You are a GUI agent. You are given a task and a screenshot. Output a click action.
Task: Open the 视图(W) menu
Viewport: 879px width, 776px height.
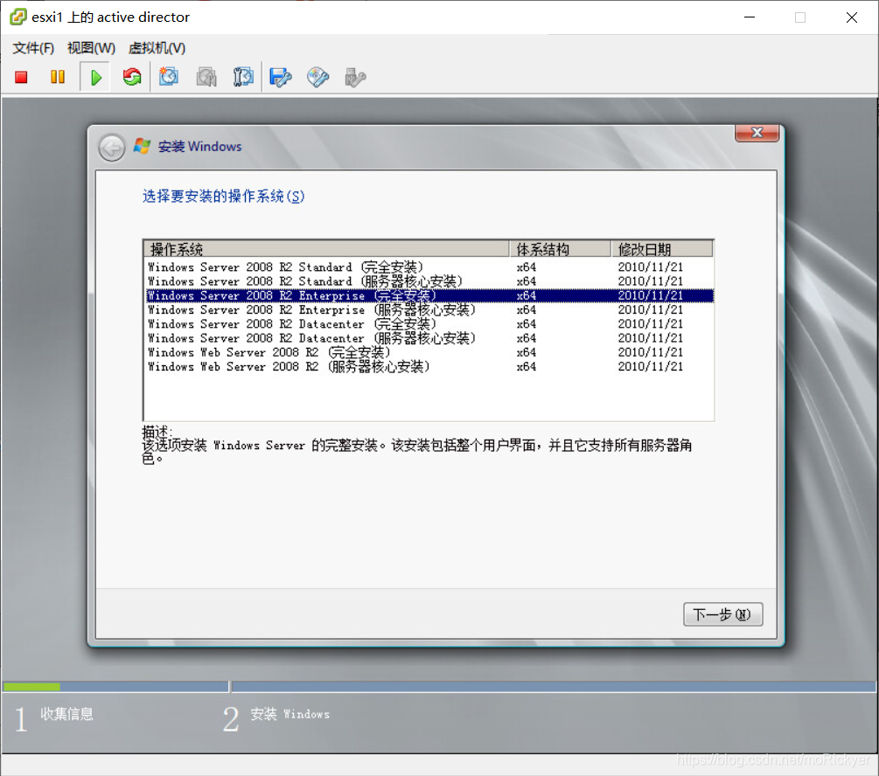(91, 48)
